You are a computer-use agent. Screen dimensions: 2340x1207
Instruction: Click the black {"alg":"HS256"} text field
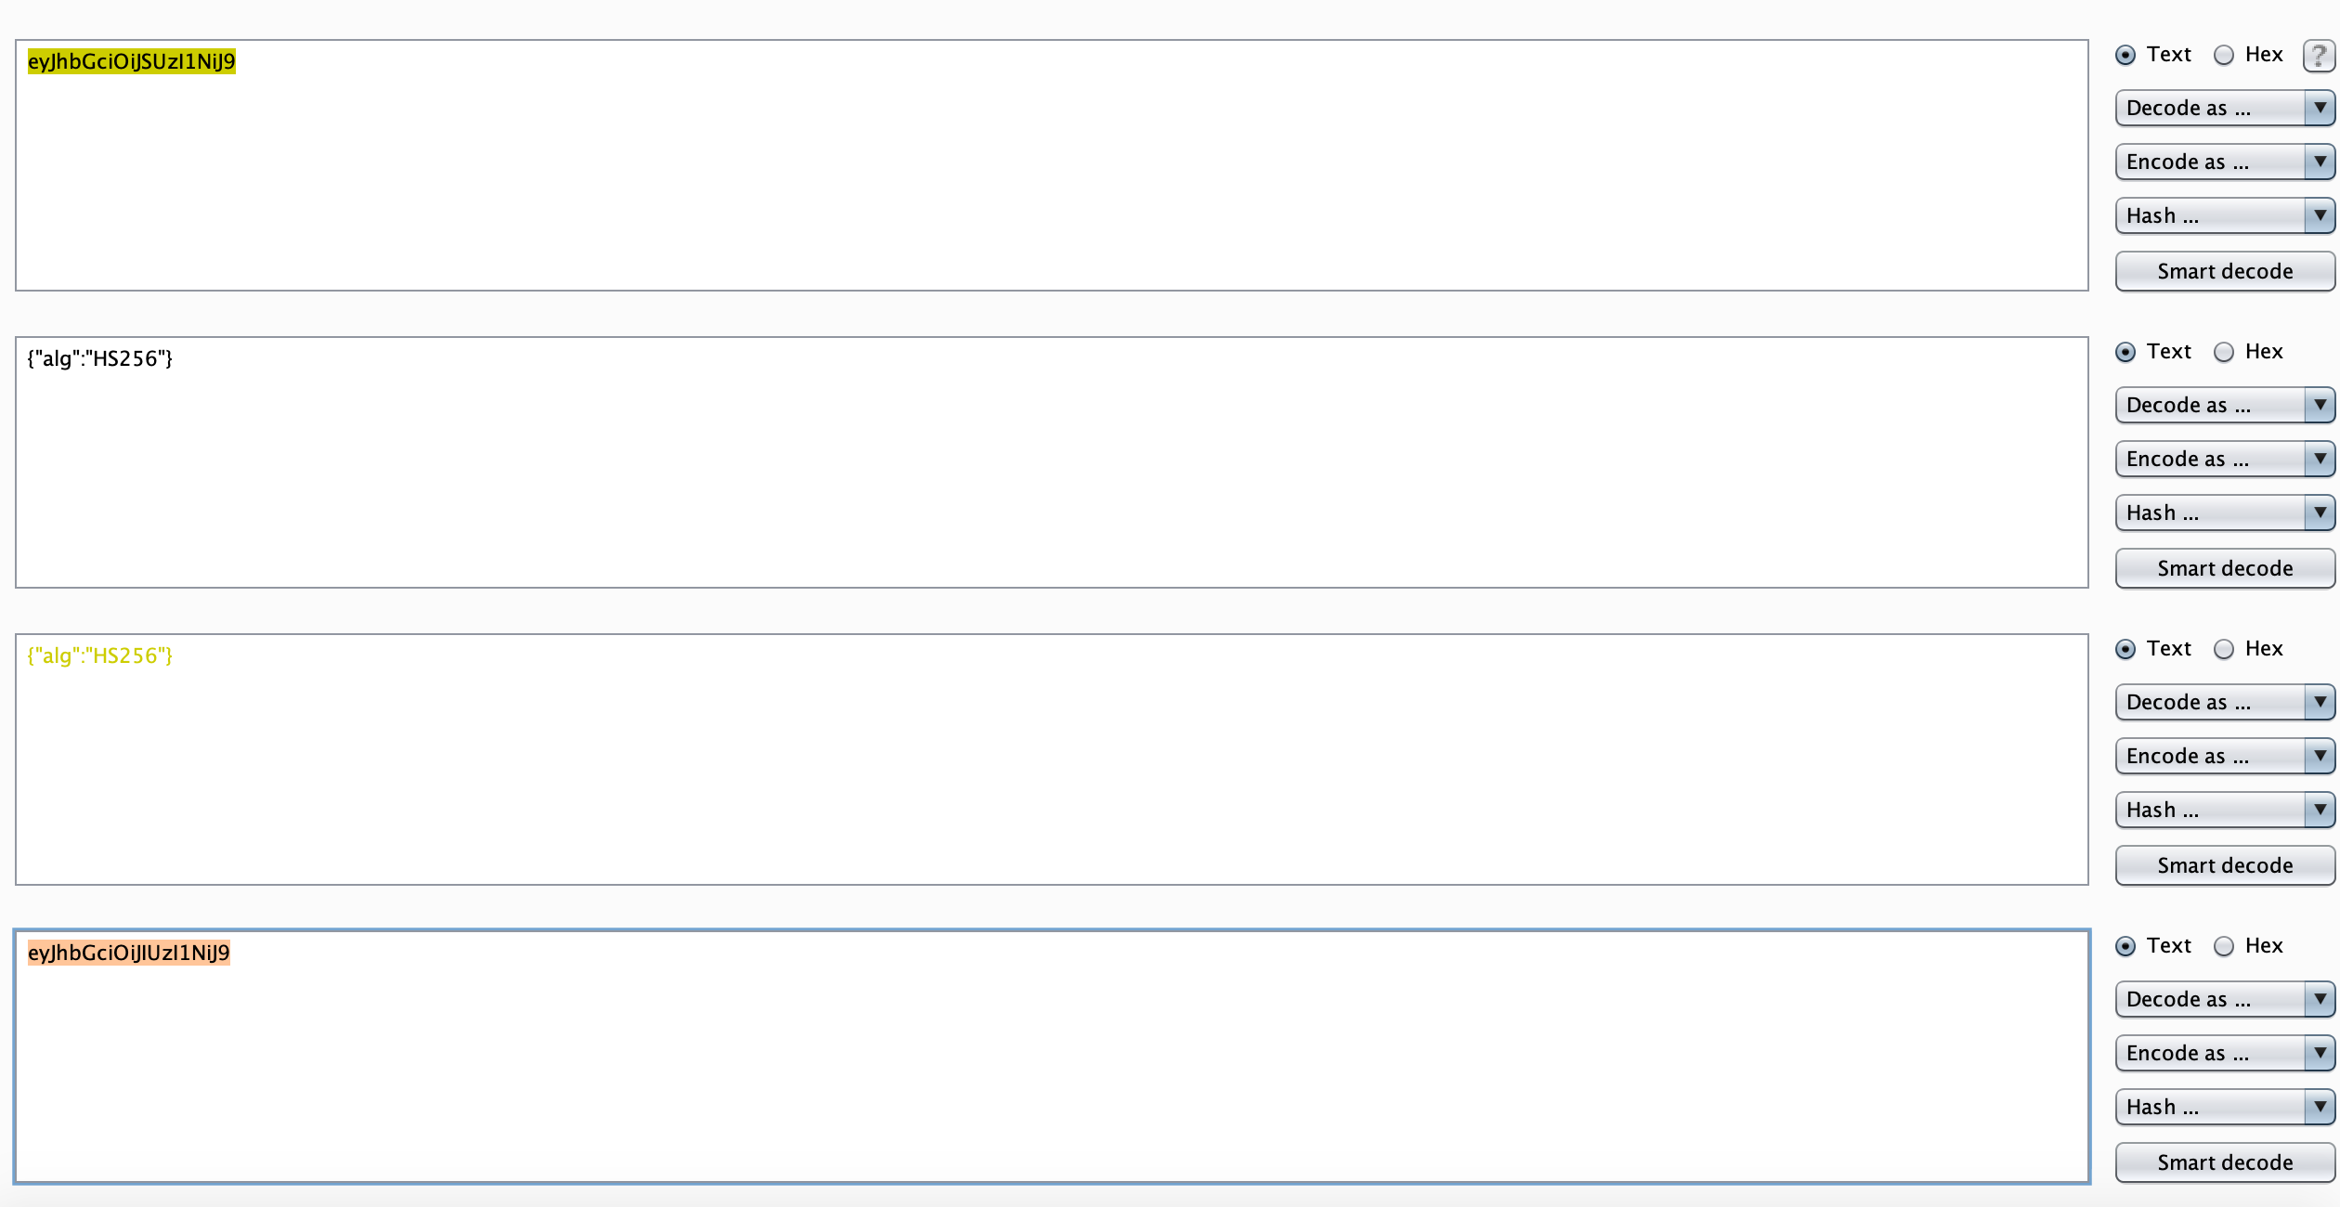point(1052,462)
